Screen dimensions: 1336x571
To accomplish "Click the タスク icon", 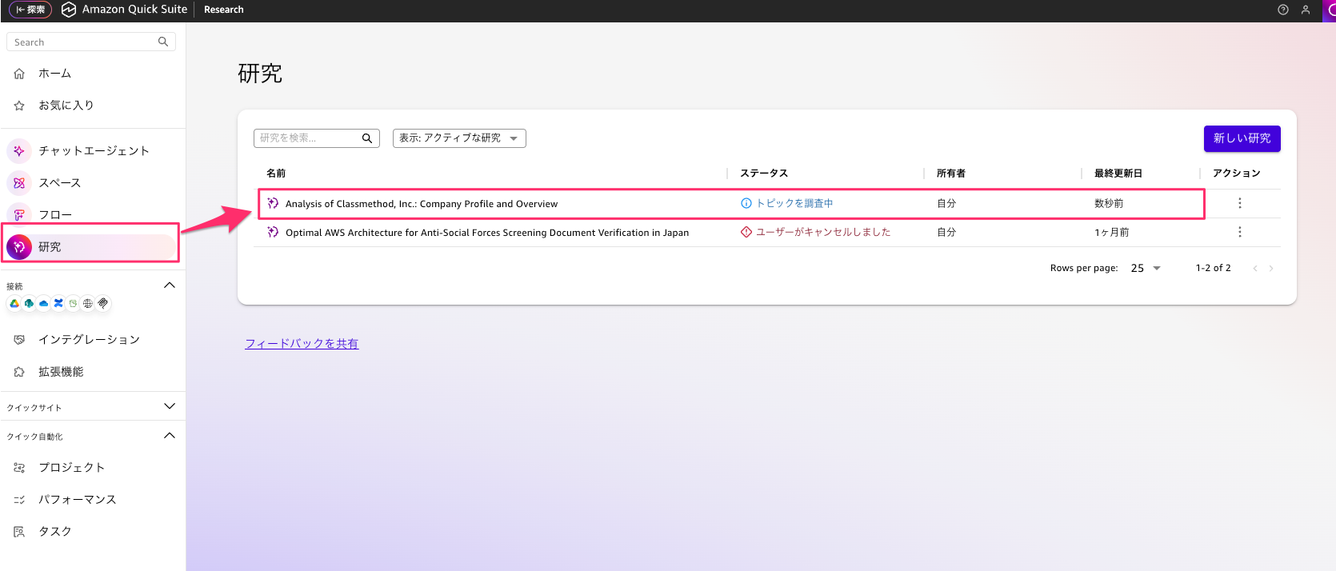I will click(x=19, y=532).
